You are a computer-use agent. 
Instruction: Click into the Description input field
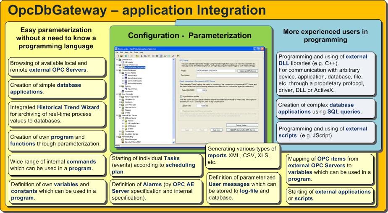tap(227, 75)
